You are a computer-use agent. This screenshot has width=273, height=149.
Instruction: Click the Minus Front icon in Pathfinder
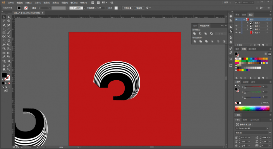(200, 34)
